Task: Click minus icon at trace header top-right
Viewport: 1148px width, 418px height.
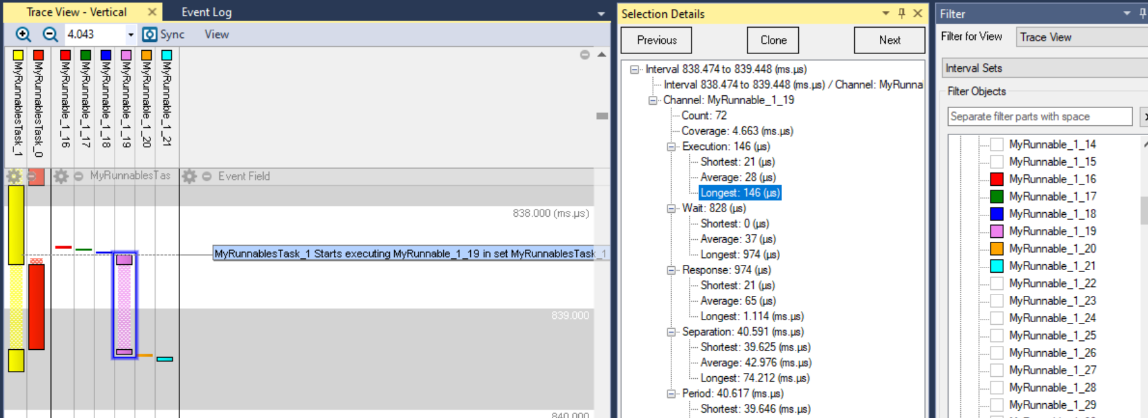Action: [x=585, y=55]
